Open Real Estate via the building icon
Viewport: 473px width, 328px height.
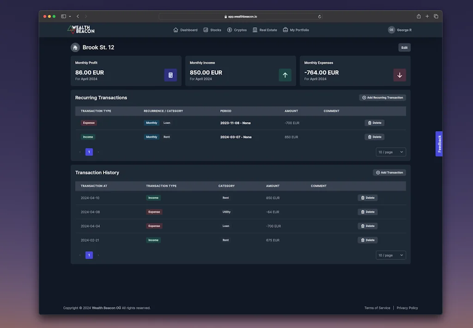(x=254, y=30)
